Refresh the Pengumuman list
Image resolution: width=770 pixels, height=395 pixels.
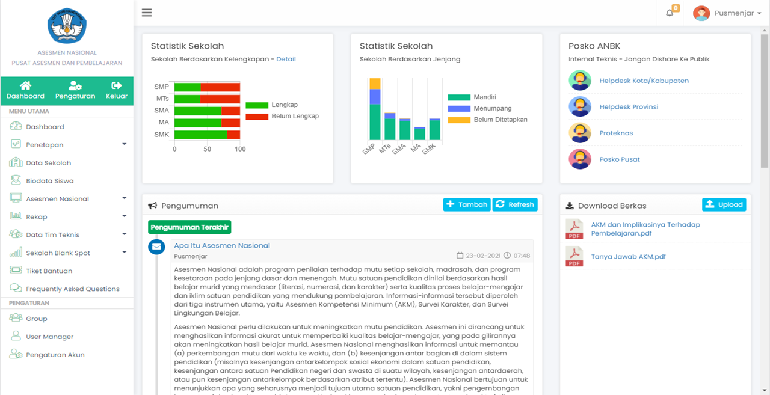pos(515,204)
